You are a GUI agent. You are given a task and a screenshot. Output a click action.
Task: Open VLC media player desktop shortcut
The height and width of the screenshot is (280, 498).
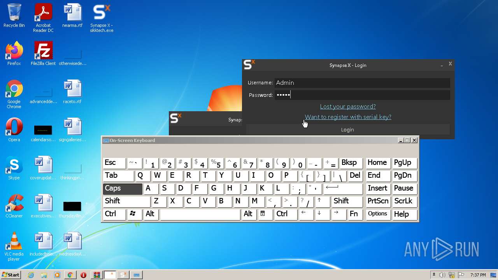point(14,247)
